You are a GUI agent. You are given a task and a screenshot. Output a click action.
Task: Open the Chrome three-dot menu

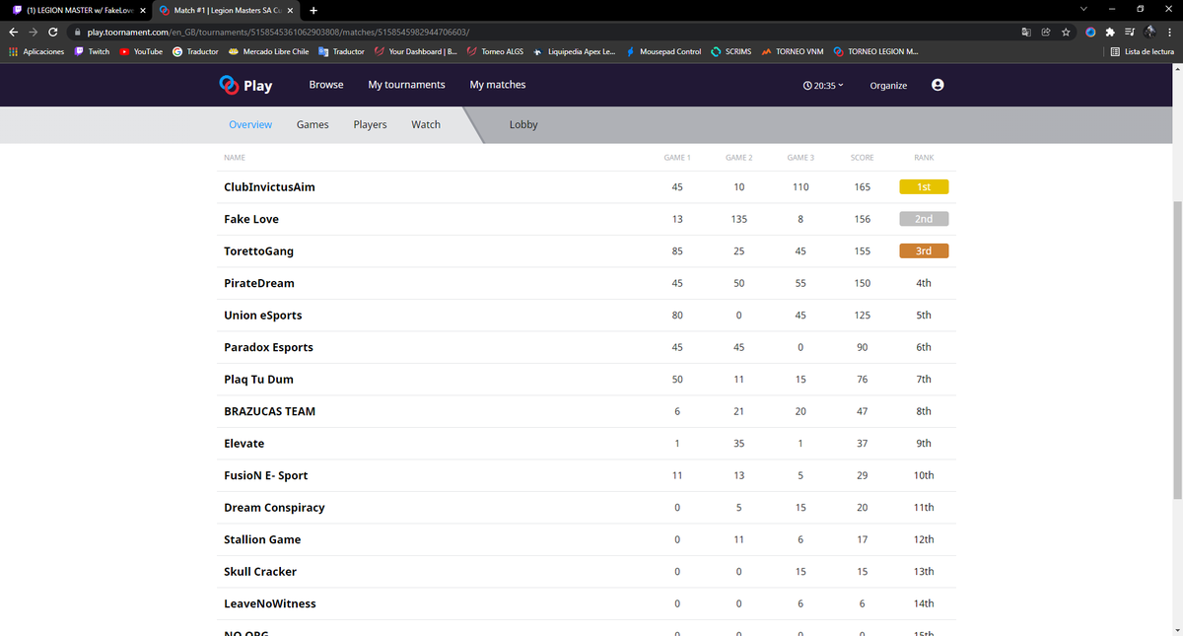coord(1169,32)
